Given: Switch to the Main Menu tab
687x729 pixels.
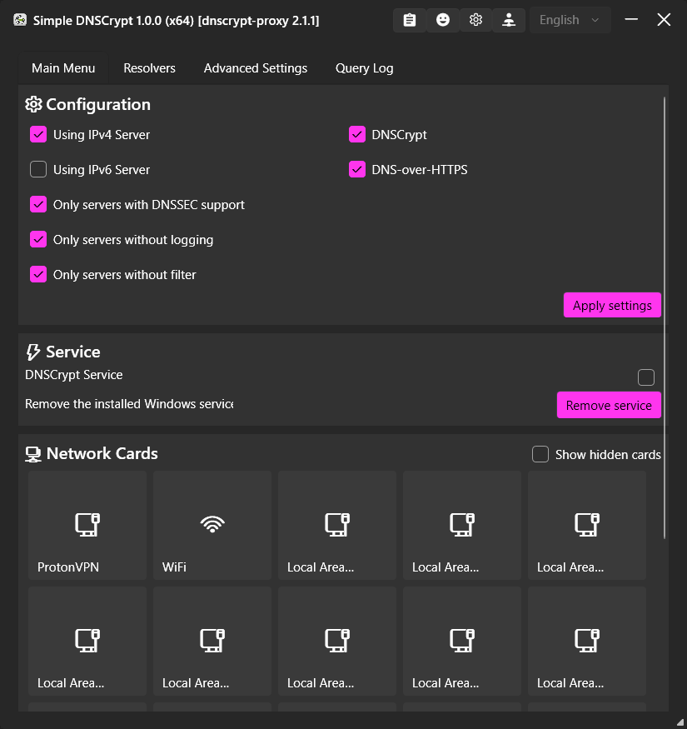Looking at the screenshot, I should click(63, 68).
